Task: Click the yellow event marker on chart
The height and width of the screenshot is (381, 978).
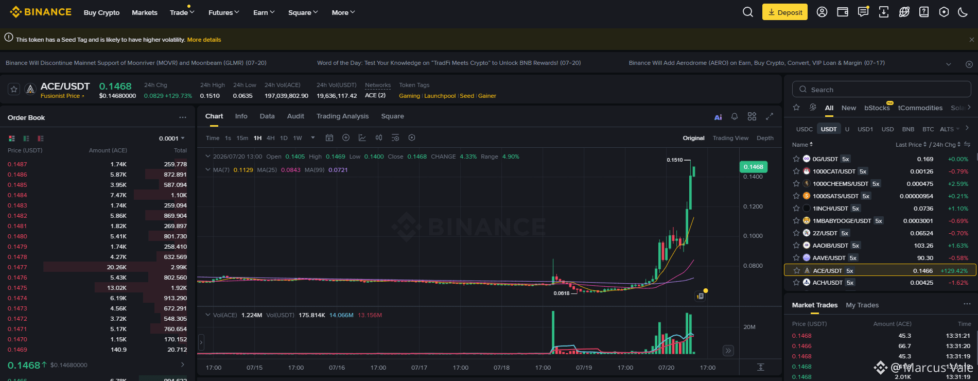Action: coord(706,291)
